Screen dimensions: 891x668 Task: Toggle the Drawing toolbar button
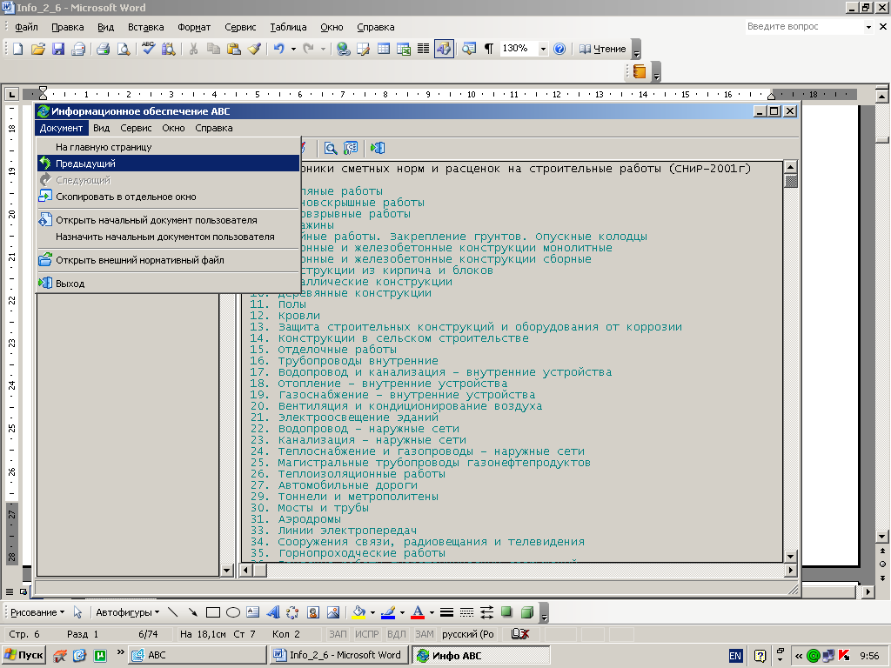pyautogui.click(x=444, y=49)
